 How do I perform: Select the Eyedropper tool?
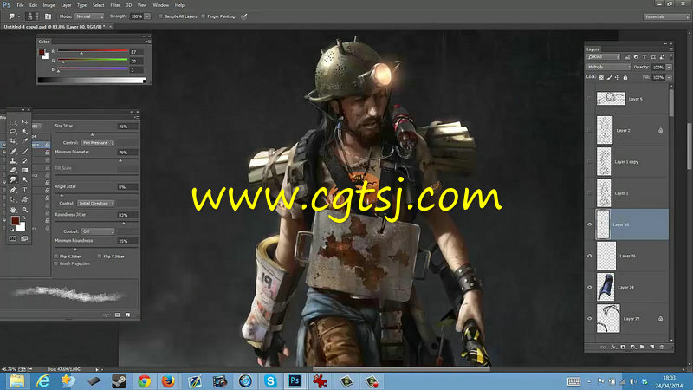point(25,141)
